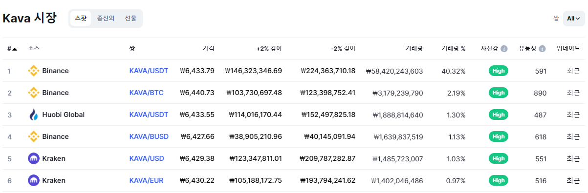Select the 스팟 tab
The height and width of the screenshot is (193, 588).
pyautogui.click(x=81, y=19)
